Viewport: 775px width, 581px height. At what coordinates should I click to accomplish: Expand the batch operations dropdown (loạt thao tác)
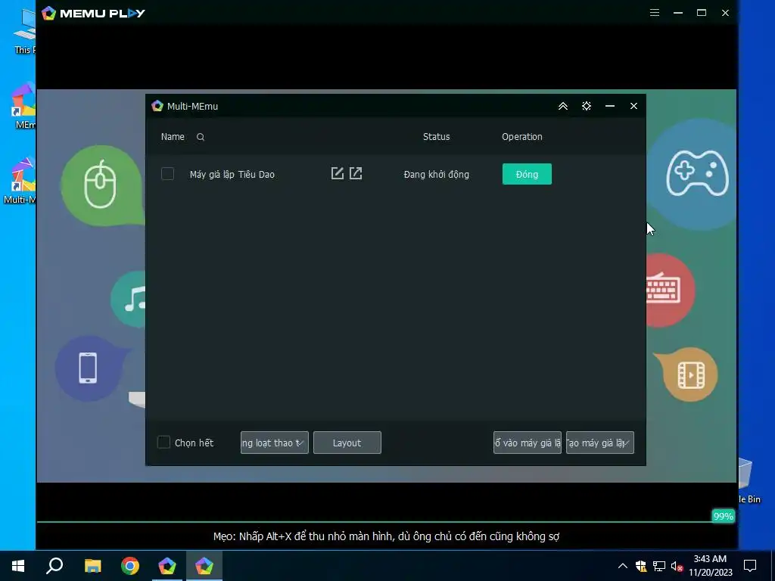point(274,443)
